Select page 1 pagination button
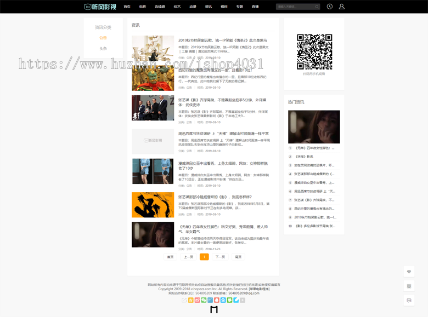428x317 pixels. coord(204,257)
